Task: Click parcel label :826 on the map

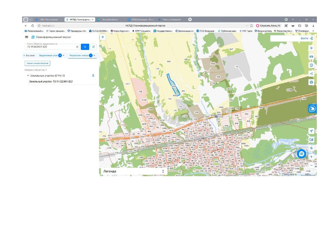Action: 213,63
